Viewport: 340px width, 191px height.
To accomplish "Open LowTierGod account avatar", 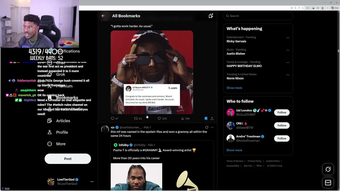I will [51, 181].
